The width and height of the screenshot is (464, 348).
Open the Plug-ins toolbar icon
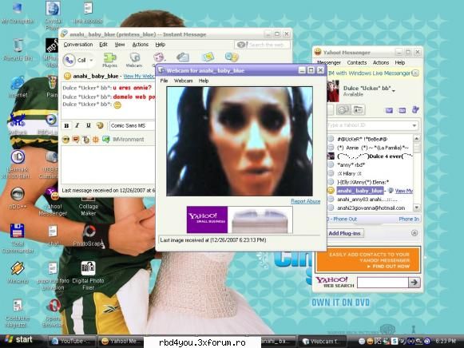click(109, 60)
